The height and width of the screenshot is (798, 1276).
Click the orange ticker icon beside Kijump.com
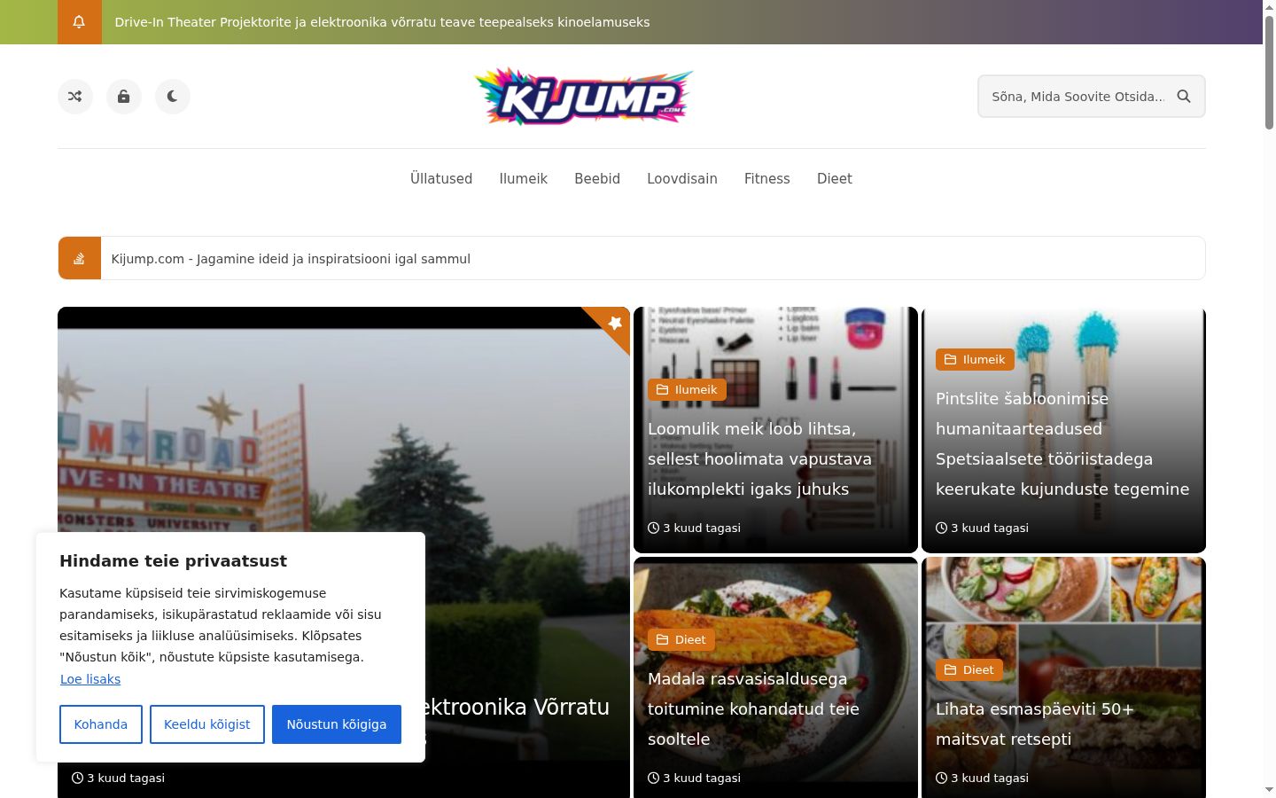click(80, 258)
